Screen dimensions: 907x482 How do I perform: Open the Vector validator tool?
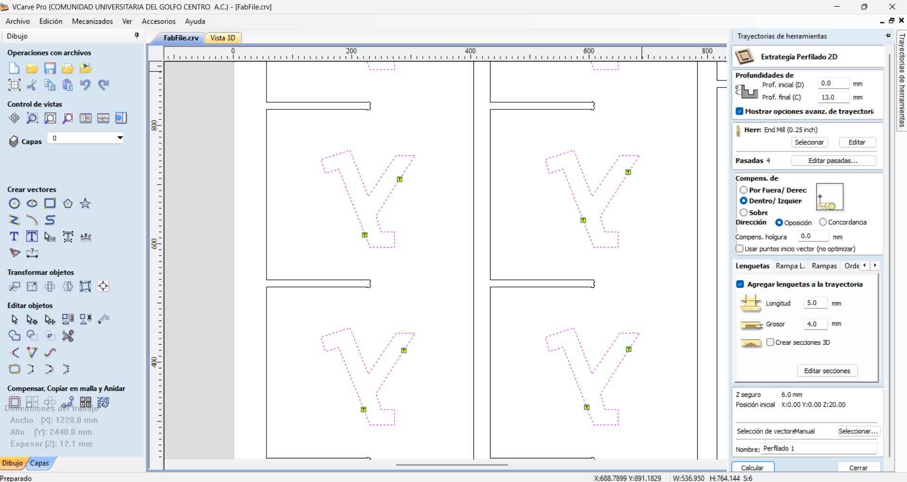click(32, 353)
